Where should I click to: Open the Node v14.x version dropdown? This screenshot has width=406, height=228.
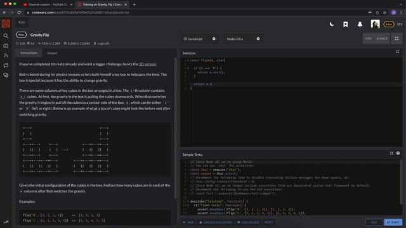244,39
